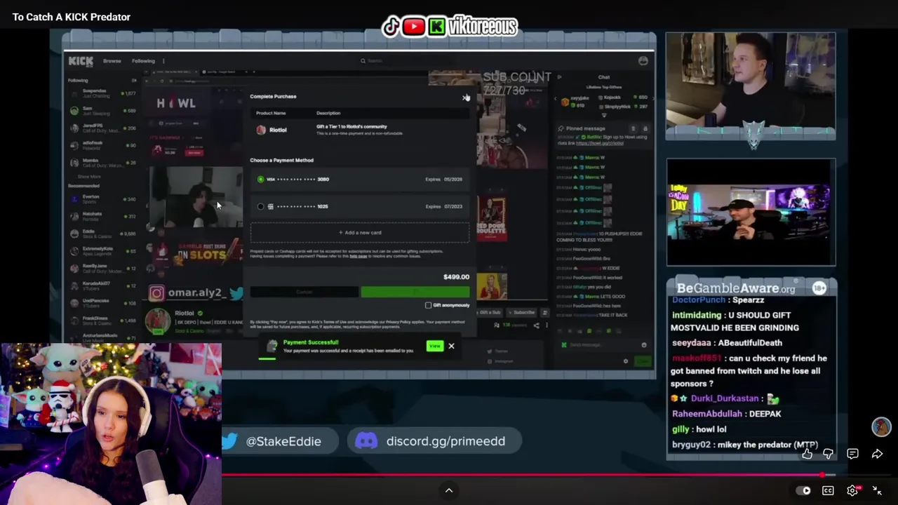
Task: Focus the 'Send message' chat field
Action: click(603, 345)
